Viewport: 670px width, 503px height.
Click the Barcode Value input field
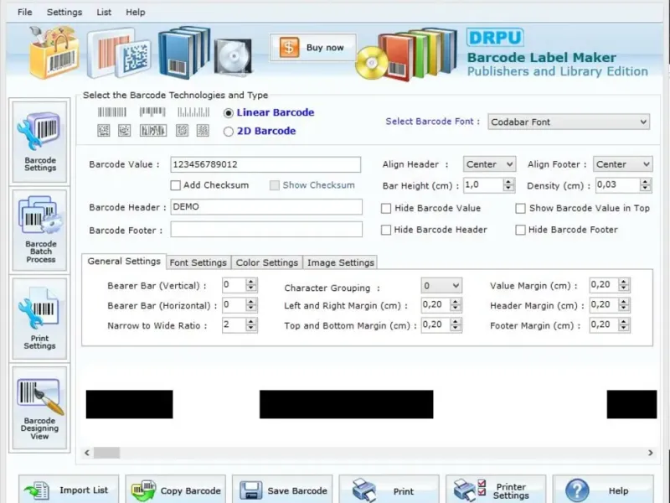(x=265, y=164)
